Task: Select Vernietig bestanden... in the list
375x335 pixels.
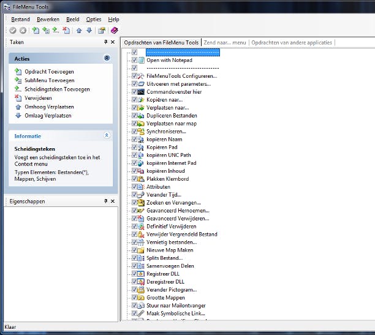Action: pyautogui.click(x=172, y=243)
